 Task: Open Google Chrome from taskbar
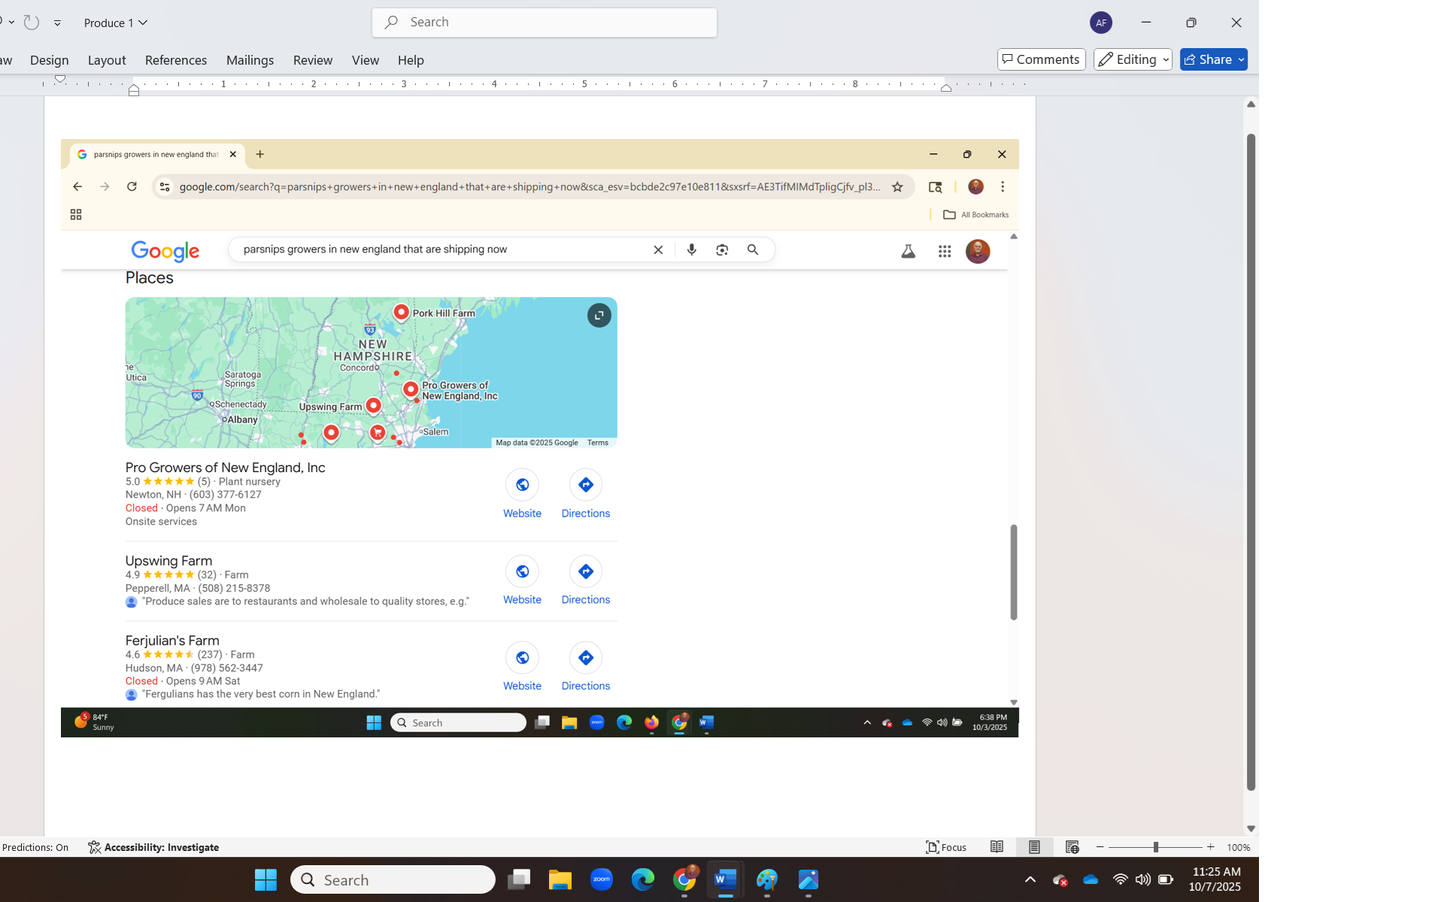[x=684, y=879]
